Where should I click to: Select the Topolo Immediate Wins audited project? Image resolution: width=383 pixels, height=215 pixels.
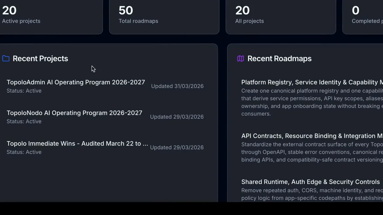77,144
